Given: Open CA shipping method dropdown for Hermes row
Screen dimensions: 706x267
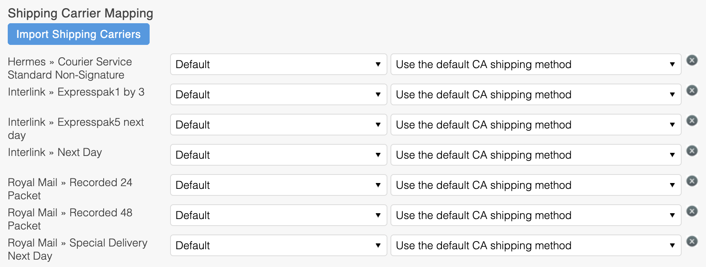Looking at the screenshot, I should [x=536, y=64].
